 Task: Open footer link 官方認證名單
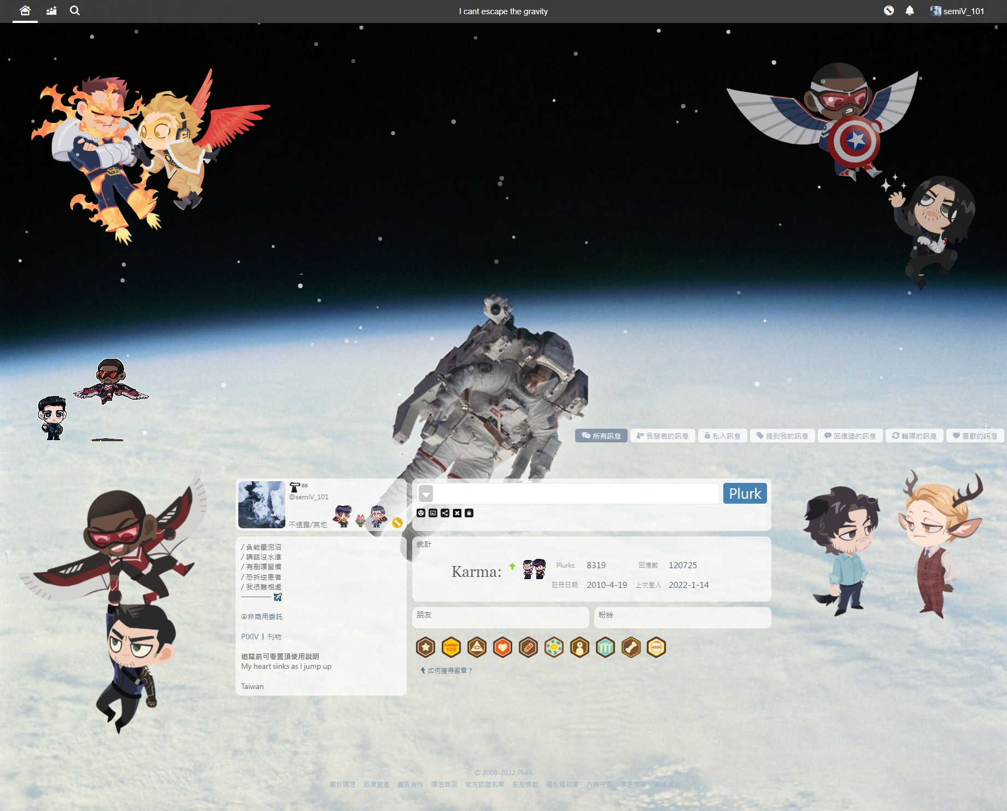tap(484, 784)
